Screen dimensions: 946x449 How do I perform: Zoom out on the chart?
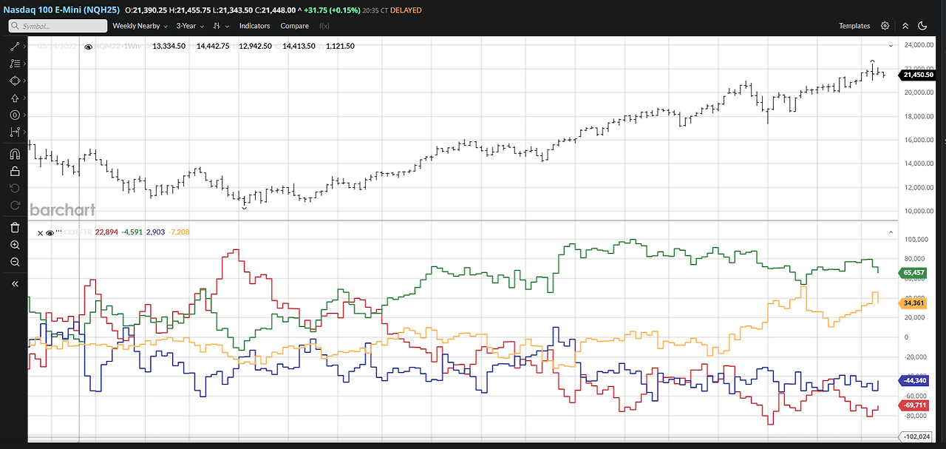15,262
